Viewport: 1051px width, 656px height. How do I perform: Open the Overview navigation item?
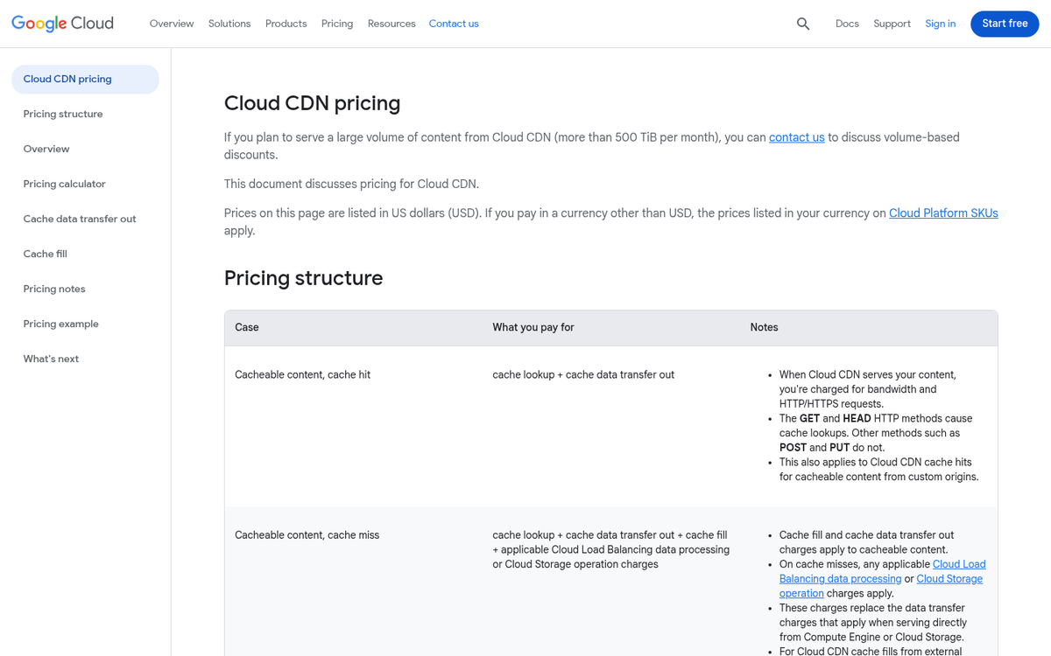click(172, 24)
